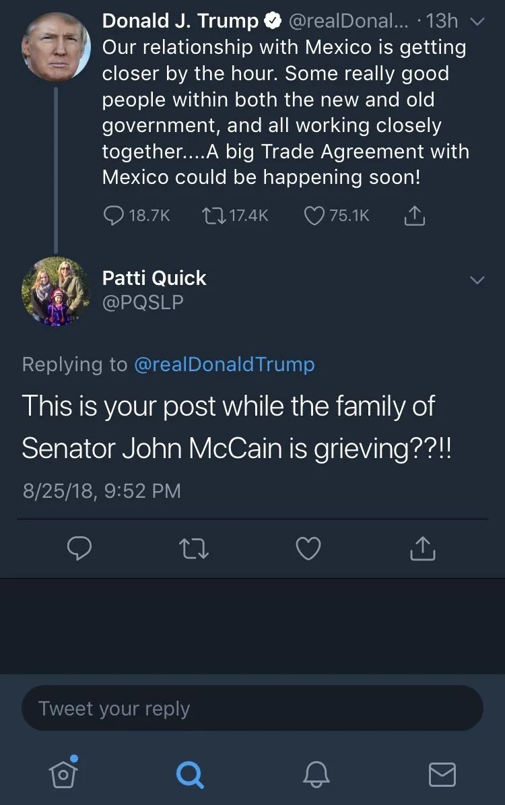Open Donald J. Trump's profile picture
Viewport: 505px width, 805px height.
click(x=55, y=46)
